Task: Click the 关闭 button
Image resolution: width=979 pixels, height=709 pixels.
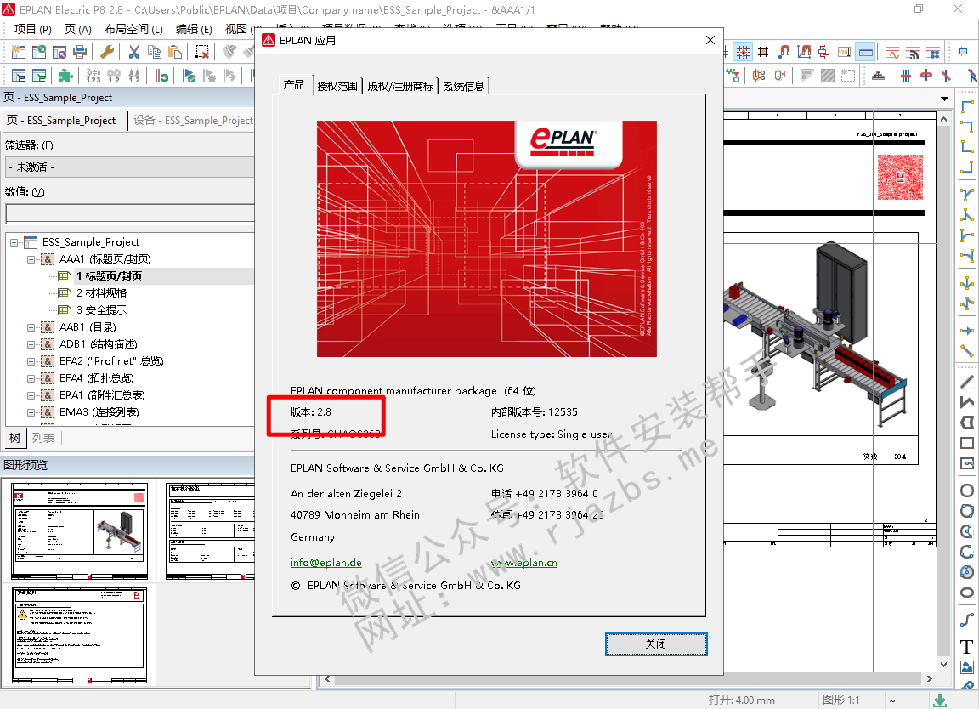Action: click(x=655, y=644)
